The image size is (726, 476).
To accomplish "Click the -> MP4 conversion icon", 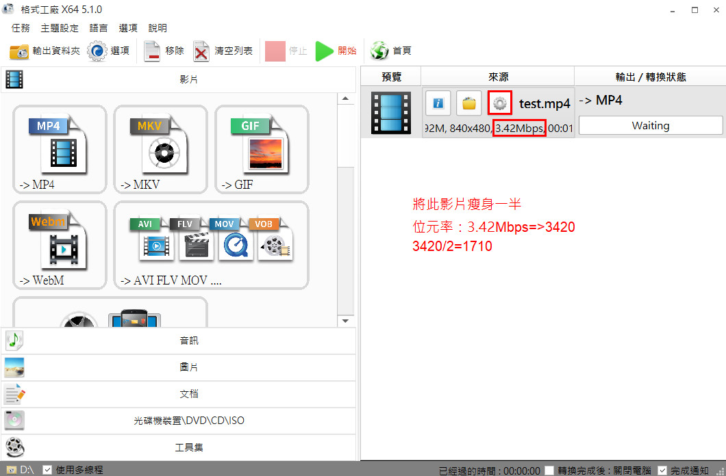I will pyautogui.click(x=60, y=149).
